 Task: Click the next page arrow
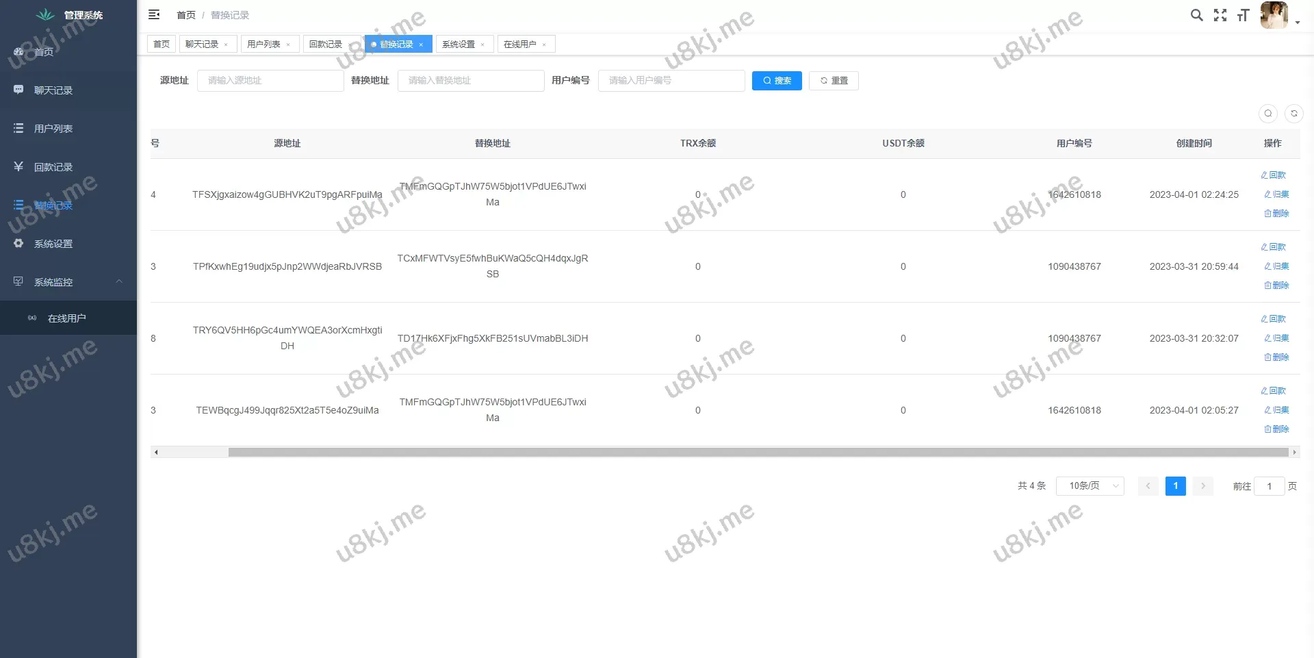point(1202,486)
